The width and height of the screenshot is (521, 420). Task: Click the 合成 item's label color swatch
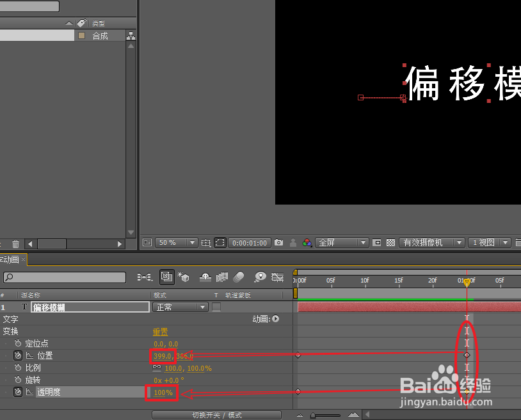point(81,35)
